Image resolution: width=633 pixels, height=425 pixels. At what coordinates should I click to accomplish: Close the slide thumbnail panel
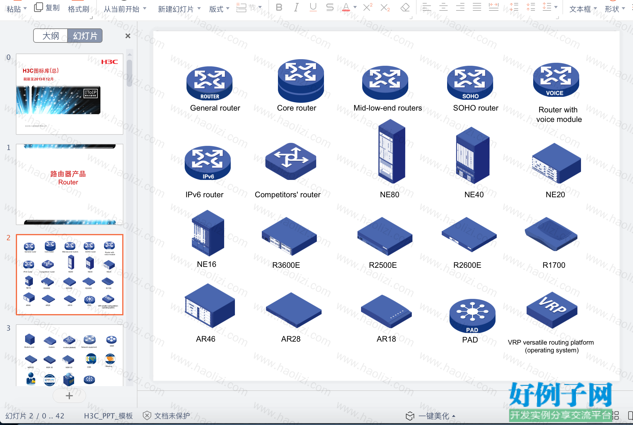click(x=128, y=36)
